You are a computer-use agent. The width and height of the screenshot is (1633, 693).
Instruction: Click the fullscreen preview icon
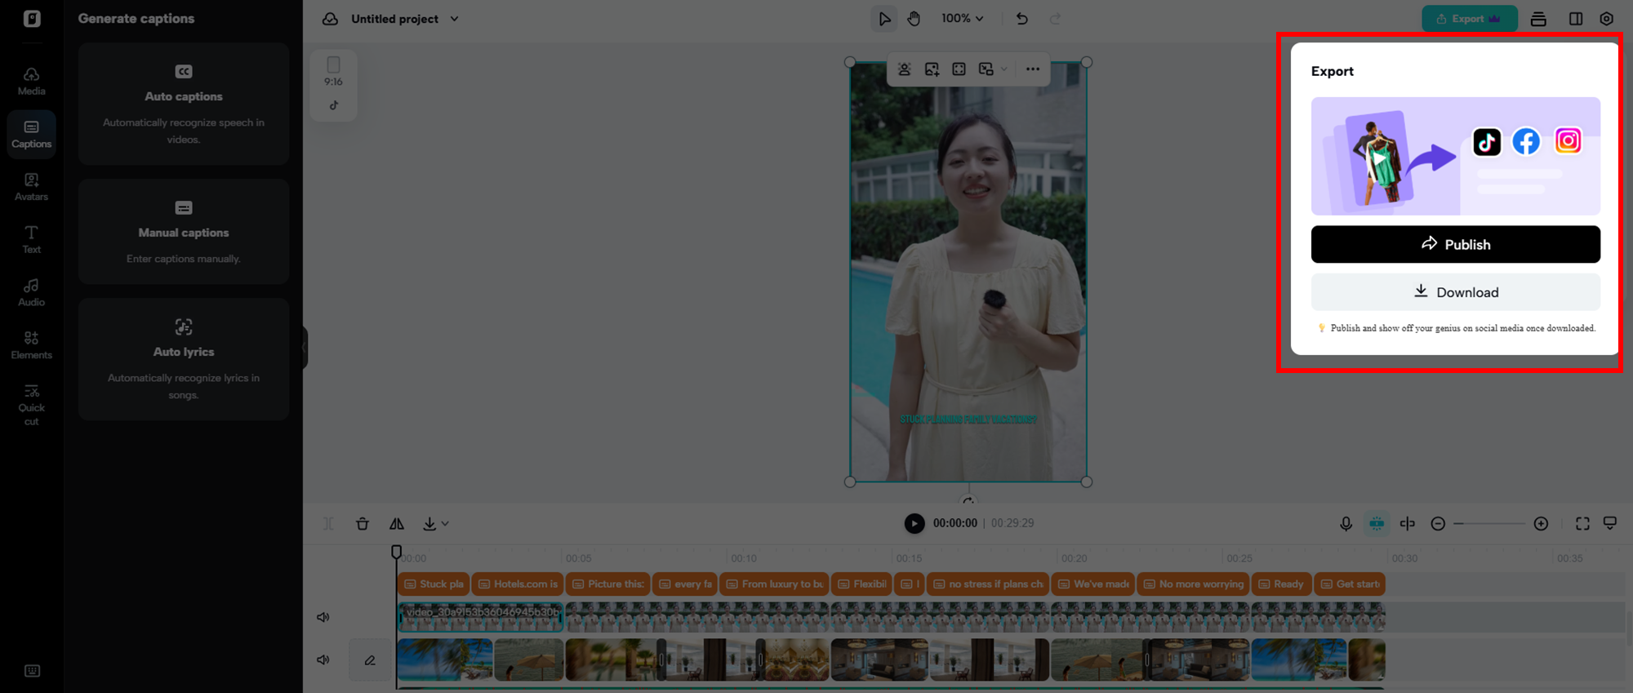tap(1582, 524)
